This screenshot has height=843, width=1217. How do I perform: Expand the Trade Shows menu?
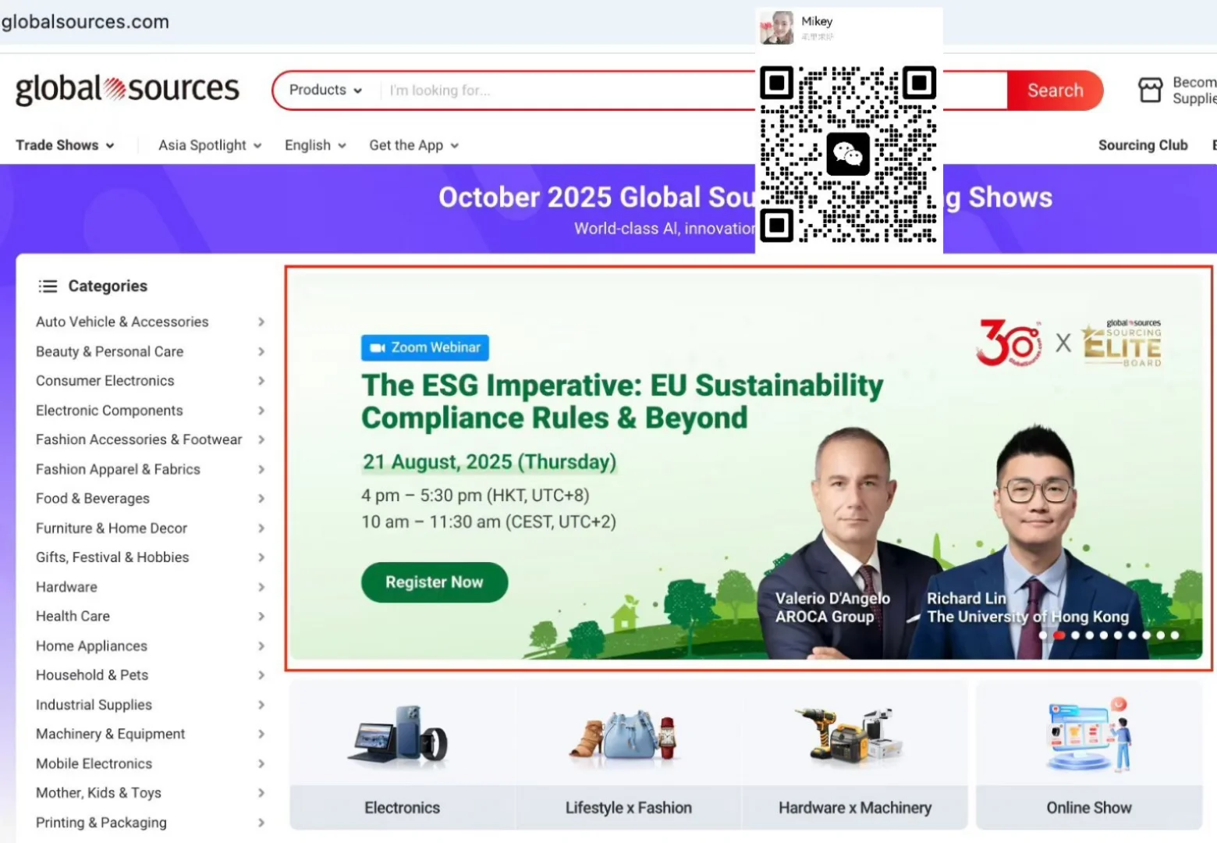[66, 145]
